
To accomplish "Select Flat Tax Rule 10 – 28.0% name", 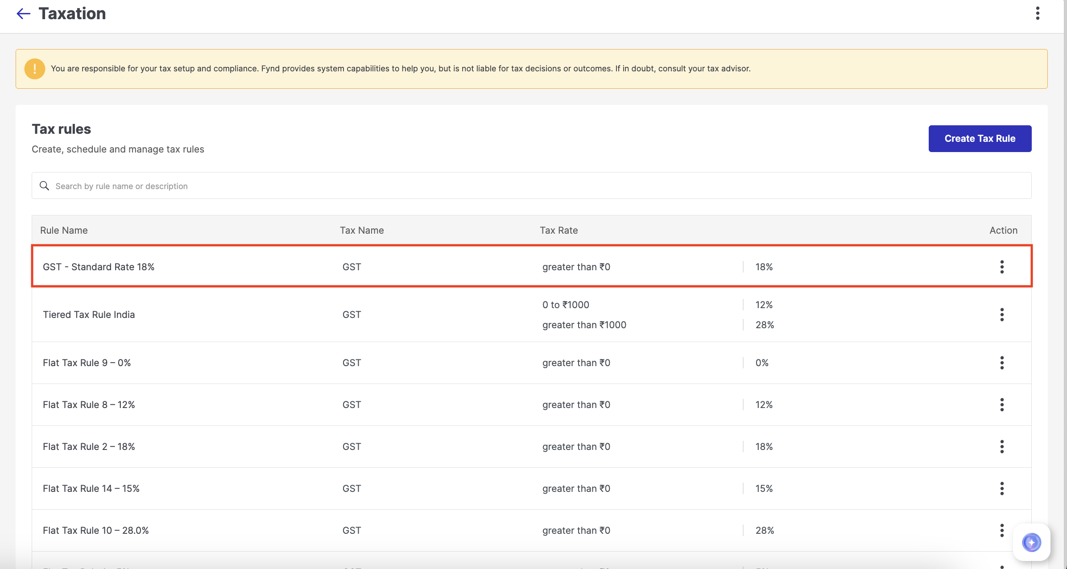I will (95, 530).
